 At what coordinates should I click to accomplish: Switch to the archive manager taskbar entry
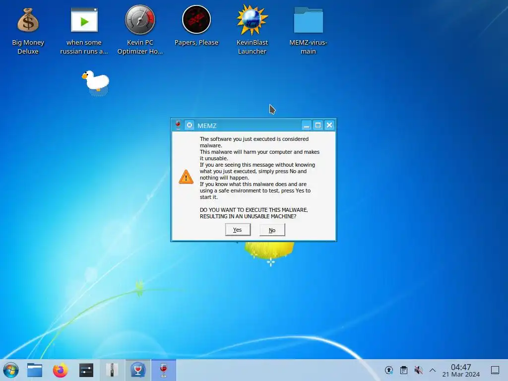112,370
